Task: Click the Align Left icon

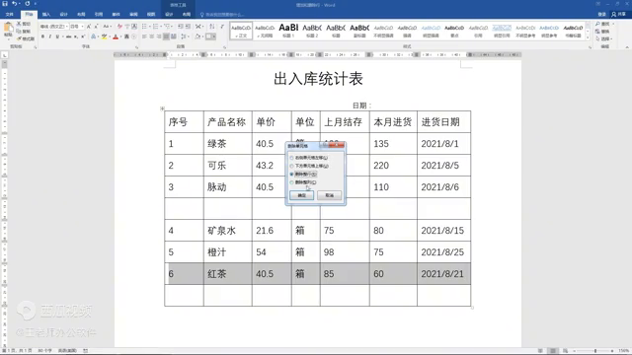Action: (x=144, y=36)
